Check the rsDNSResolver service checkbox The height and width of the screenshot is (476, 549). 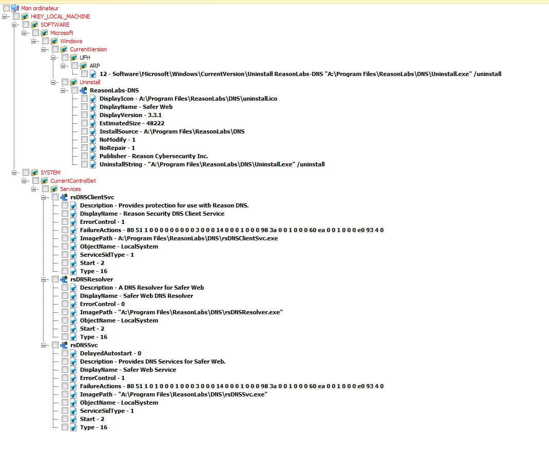[x=55, y=279]
